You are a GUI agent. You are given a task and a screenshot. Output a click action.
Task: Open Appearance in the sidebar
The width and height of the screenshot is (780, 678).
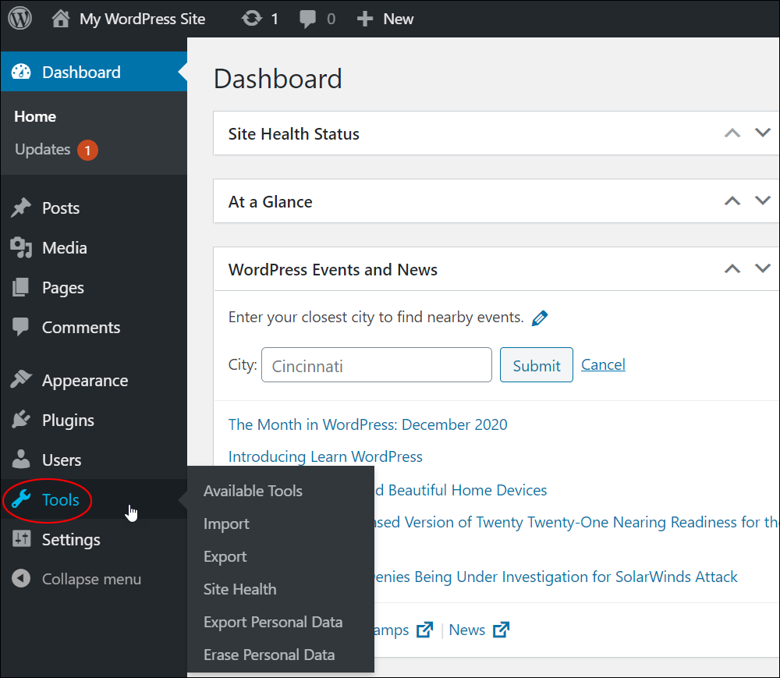(x=85, y=381)
